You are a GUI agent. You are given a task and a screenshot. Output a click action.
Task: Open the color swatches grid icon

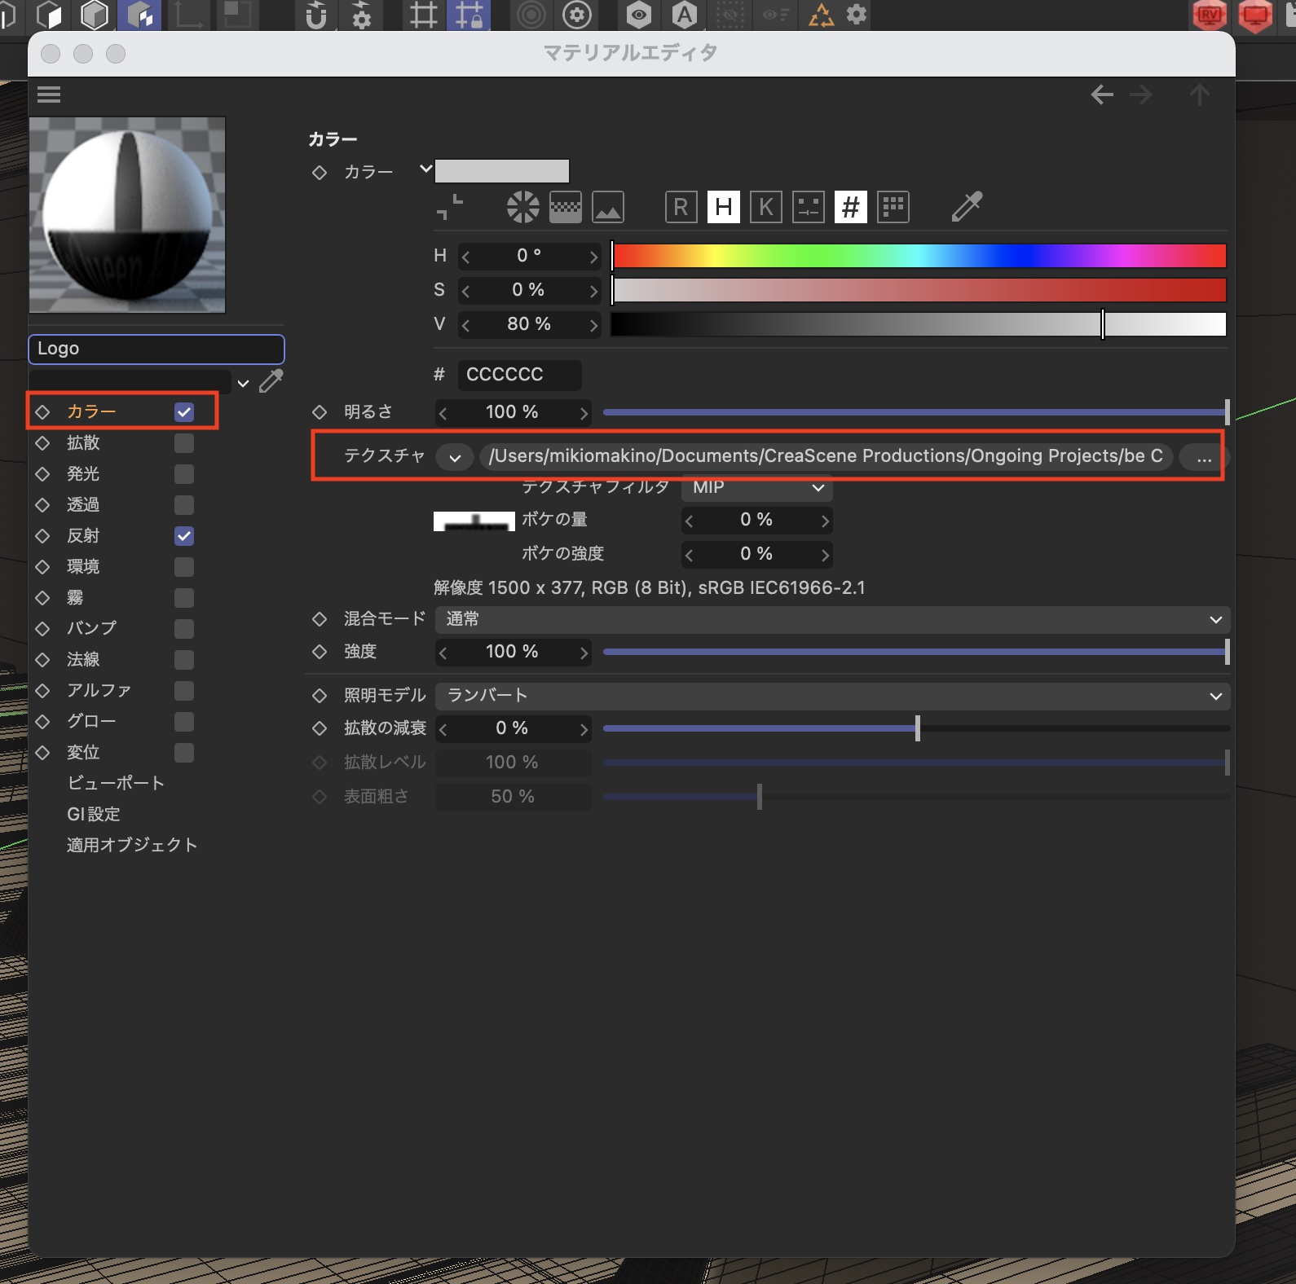(893, 207)
